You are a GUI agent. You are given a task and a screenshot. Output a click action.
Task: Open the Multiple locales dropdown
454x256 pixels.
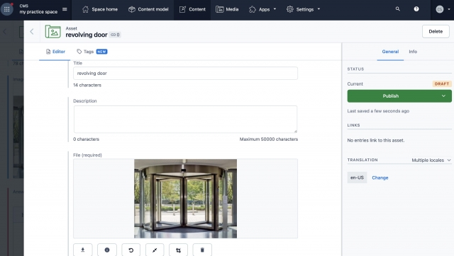(x=431, y=160)
